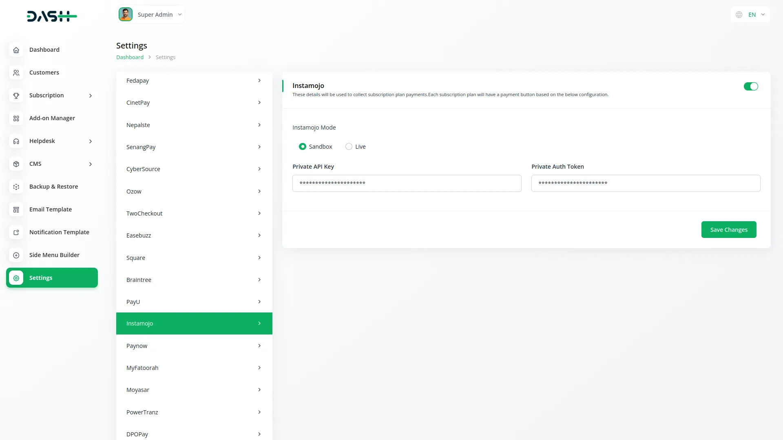Image resolution: width=783 pixels, height=440 pixels.
Task: Select the Email Template icon
Action: [16, 209]
